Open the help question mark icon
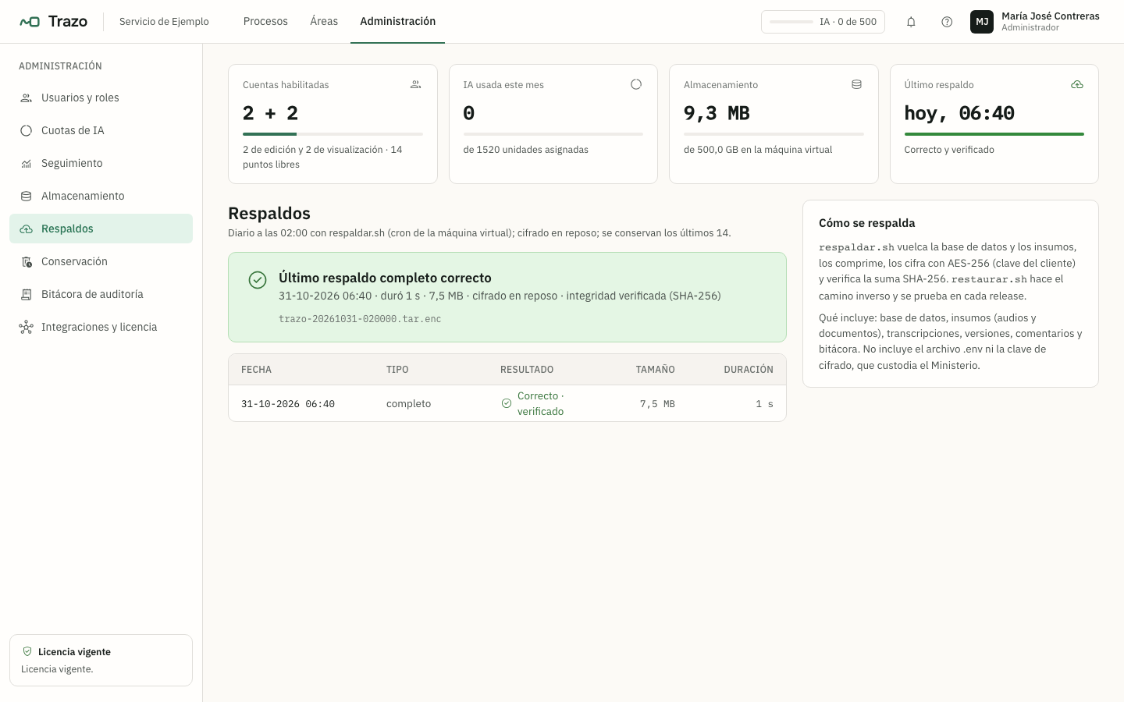The image size is (1124, 702). (947, 22)
